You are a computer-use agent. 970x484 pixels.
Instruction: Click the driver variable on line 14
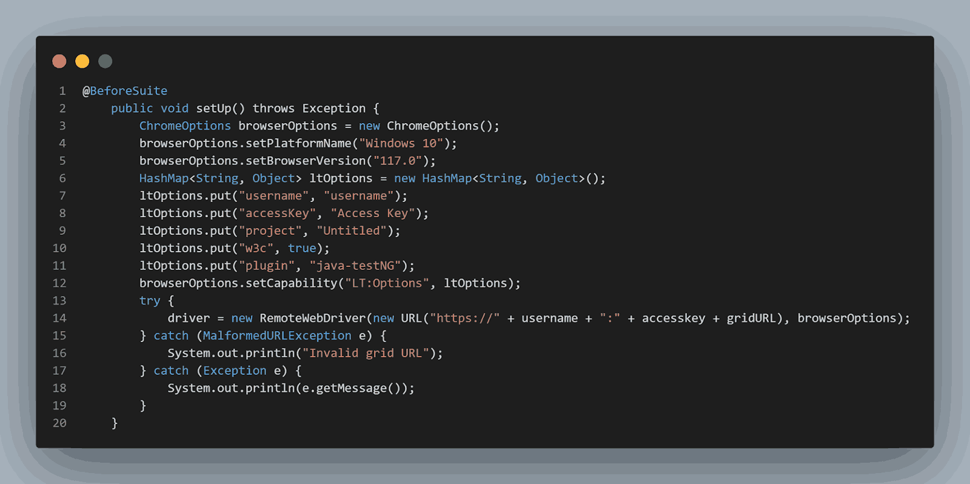tap(189, 318)
